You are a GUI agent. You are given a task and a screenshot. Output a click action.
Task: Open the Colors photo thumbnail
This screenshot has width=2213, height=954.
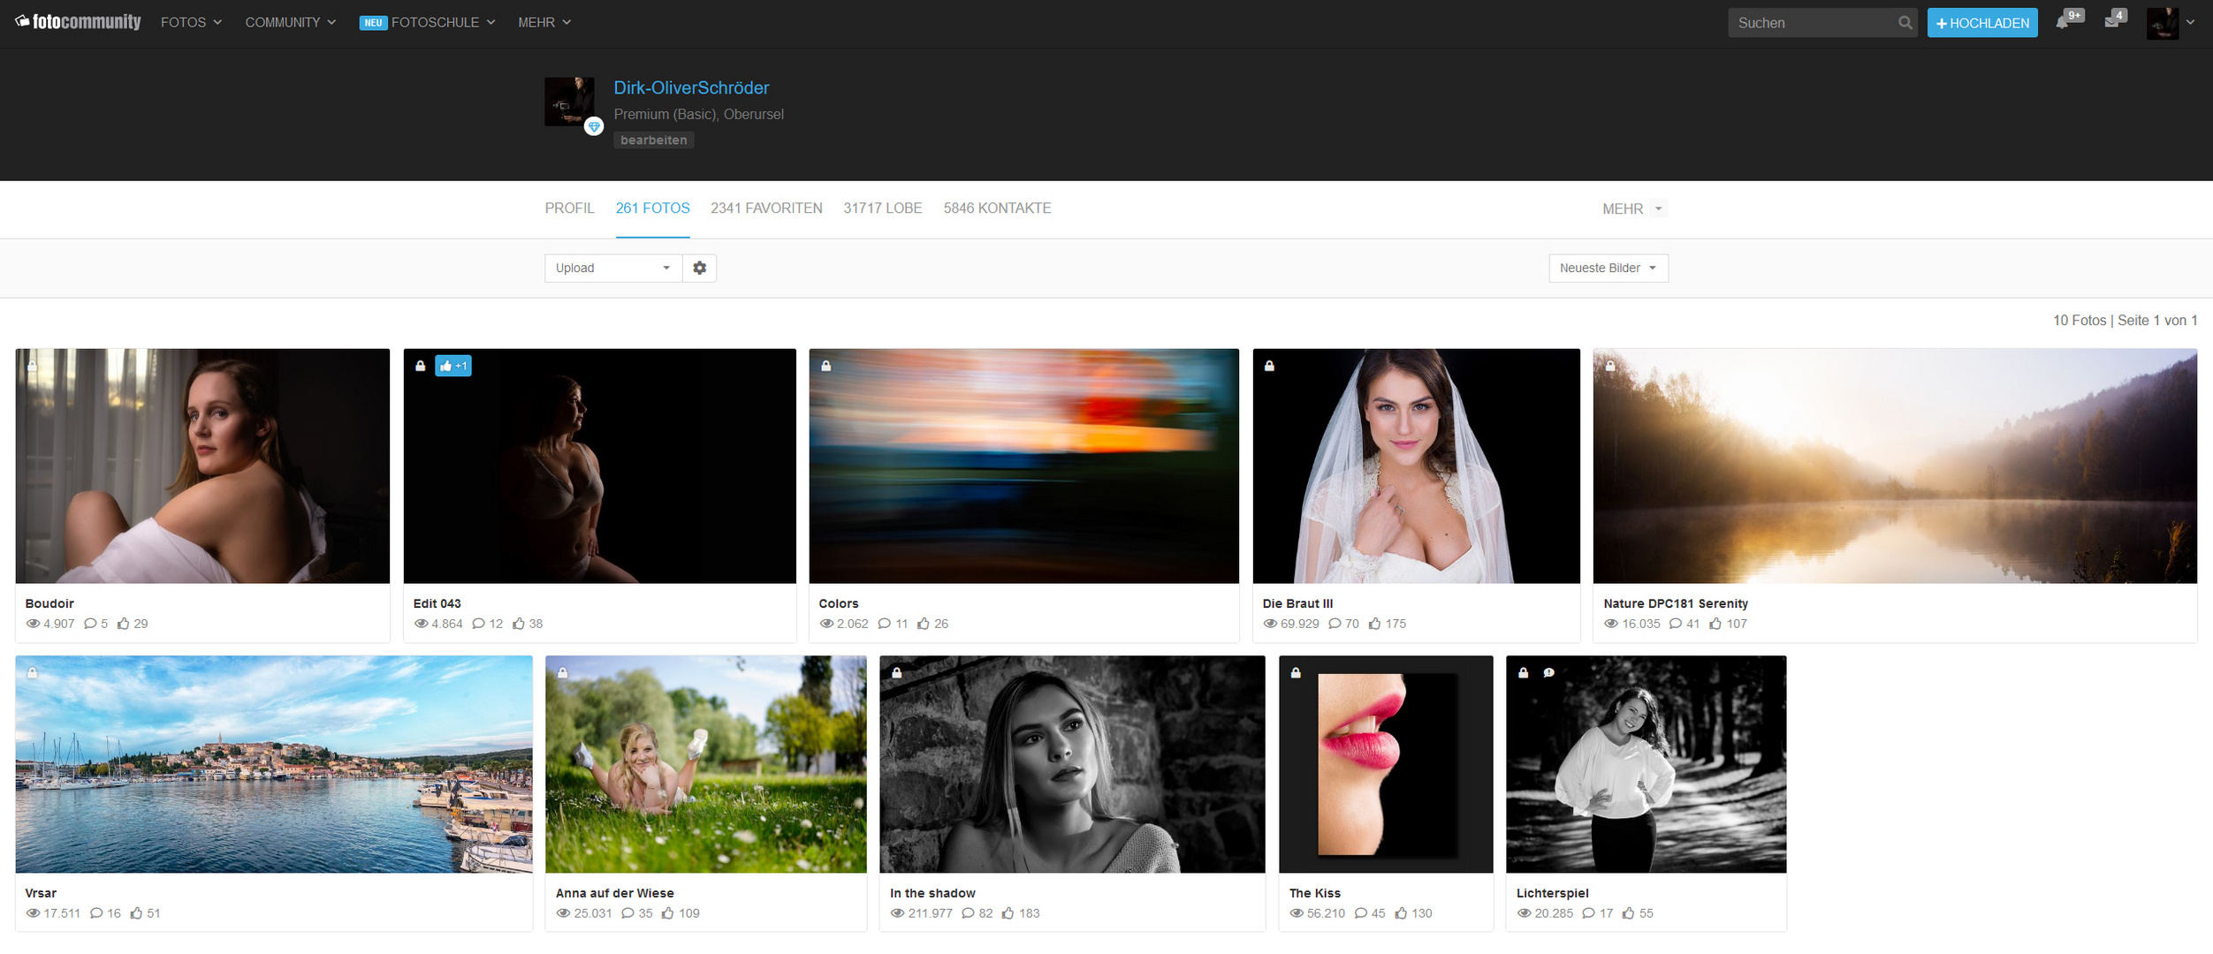pyautogui.click(x=1023, y=466)
